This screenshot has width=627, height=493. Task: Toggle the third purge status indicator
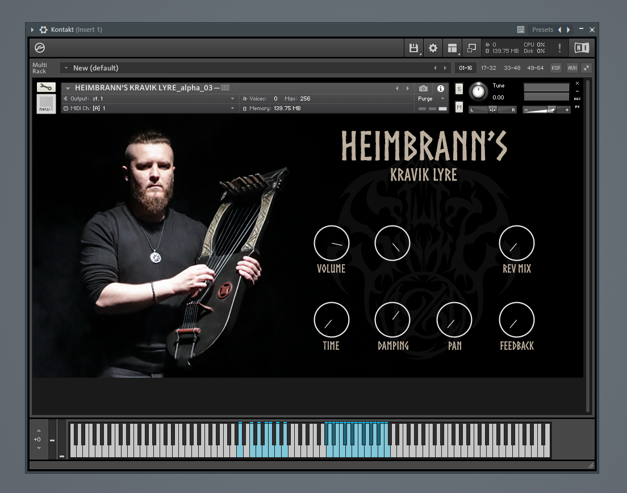[442, 108]
